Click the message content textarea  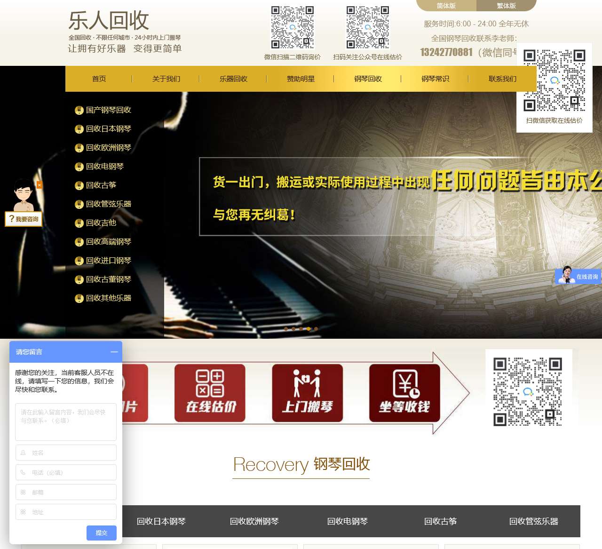[x=65, y=421]
